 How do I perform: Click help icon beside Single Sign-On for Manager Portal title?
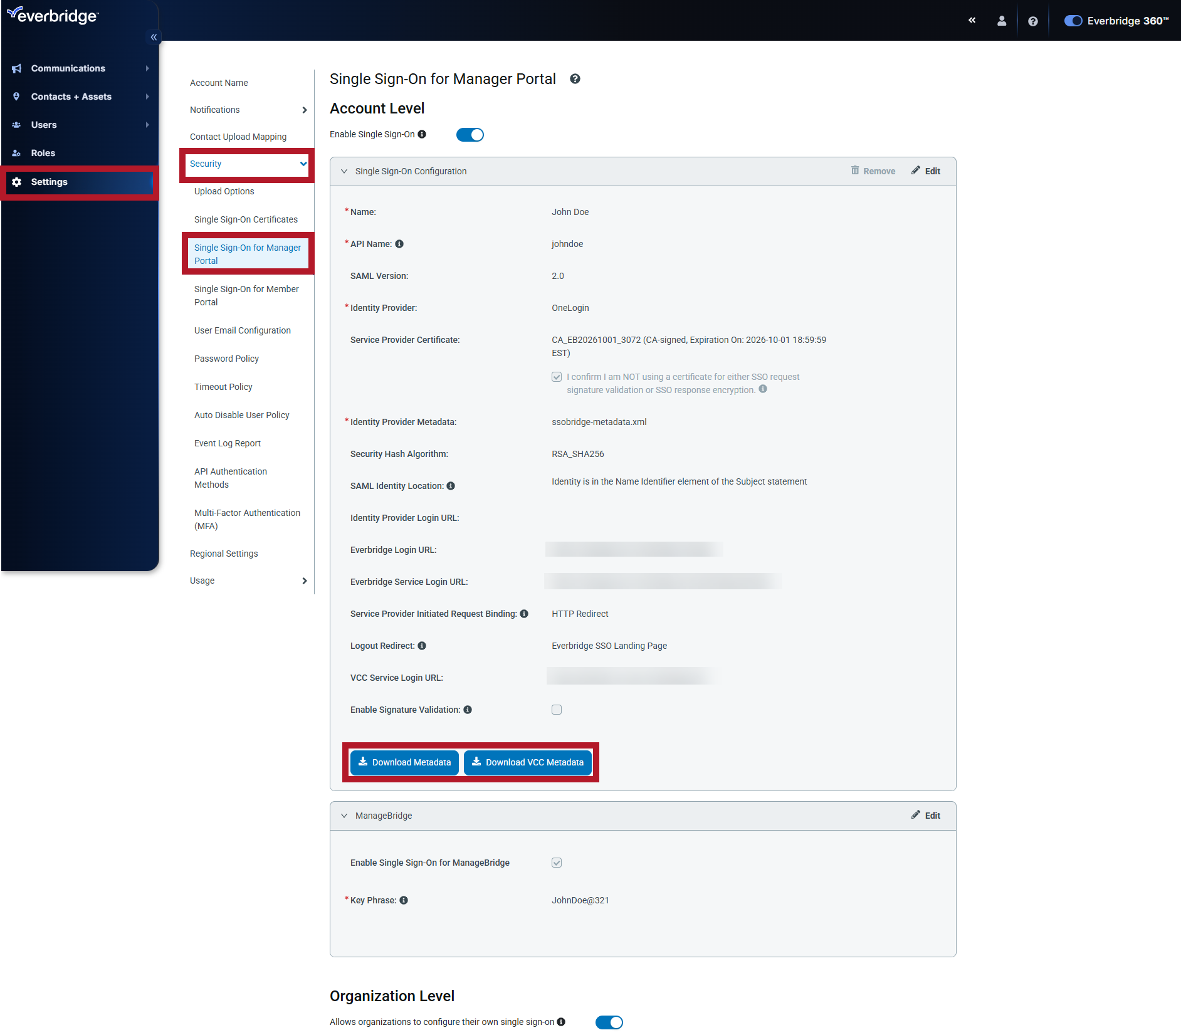(x=575, y=79)
